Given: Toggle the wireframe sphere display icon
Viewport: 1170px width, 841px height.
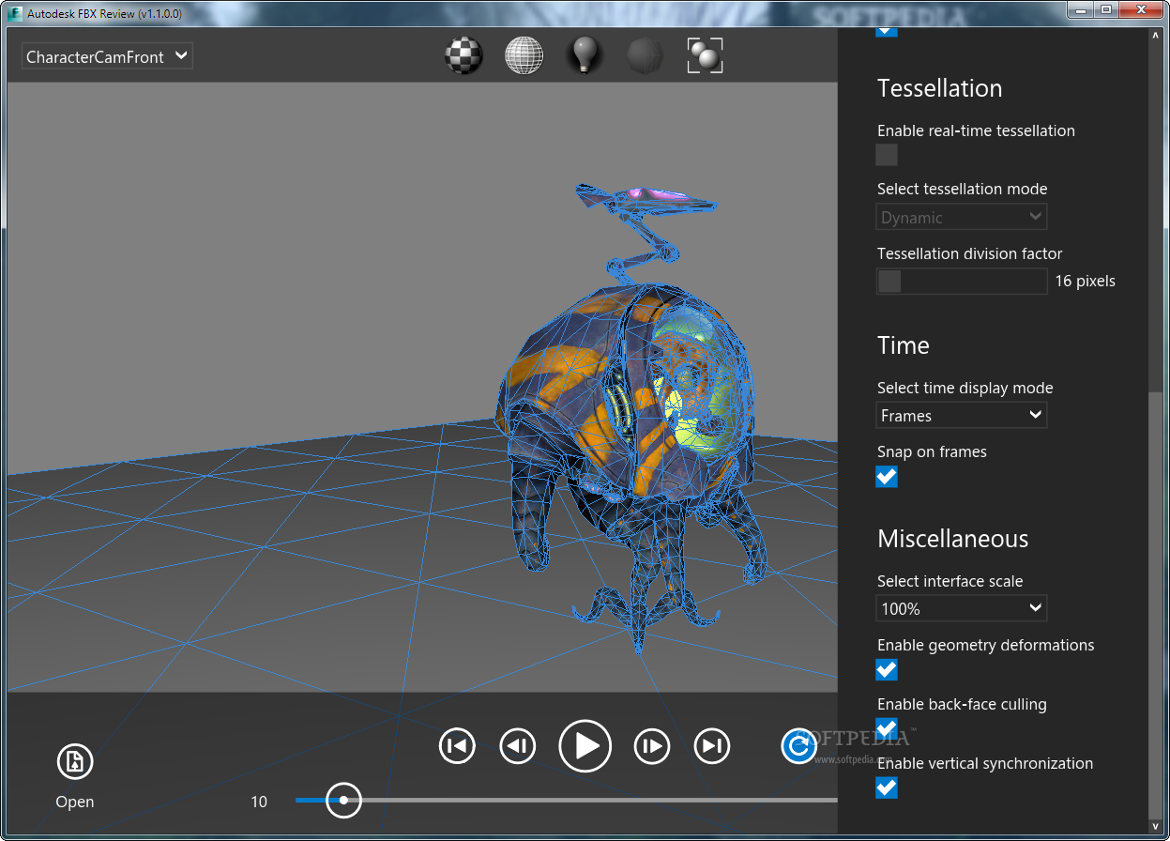Looking at the screenshot, I should coord(524,56).
